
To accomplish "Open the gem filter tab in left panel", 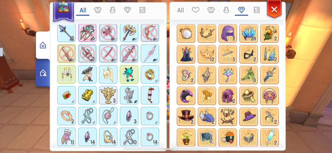I will [127, 10].
